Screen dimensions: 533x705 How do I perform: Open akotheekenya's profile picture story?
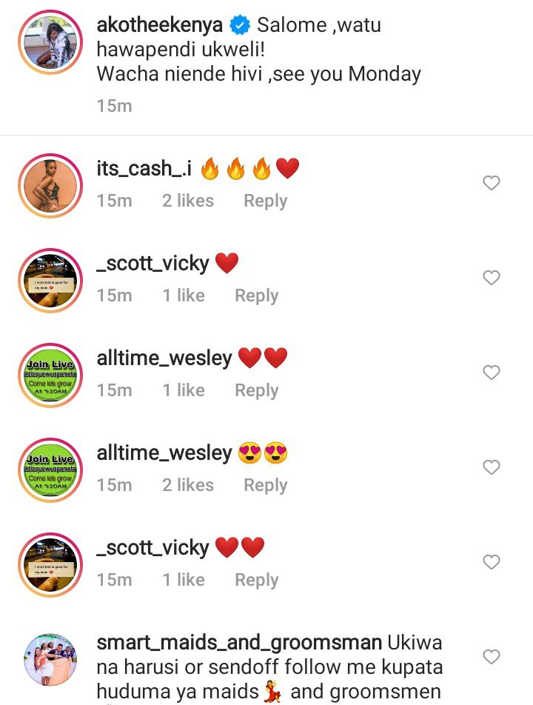tap(50, 43)
